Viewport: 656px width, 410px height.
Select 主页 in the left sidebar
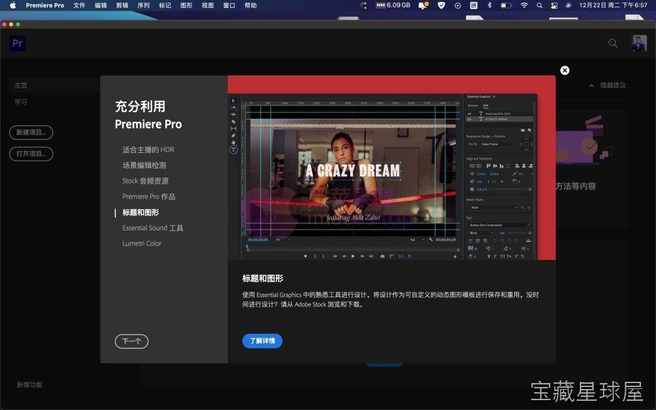pos(21,85)
